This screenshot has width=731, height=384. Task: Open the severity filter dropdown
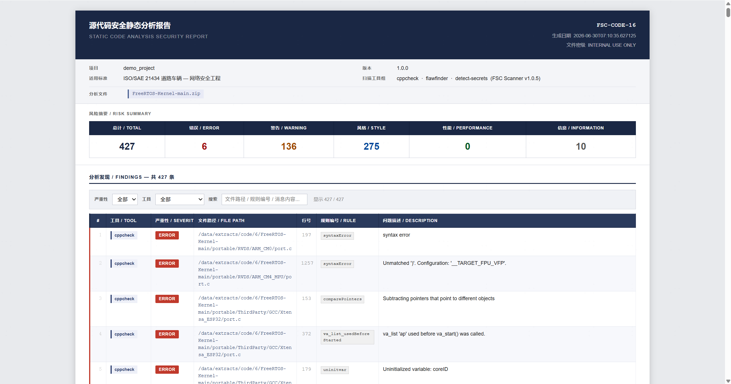125,199
